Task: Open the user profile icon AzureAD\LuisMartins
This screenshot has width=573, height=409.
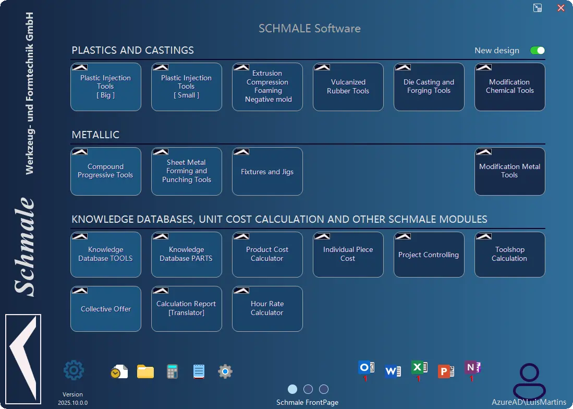Action: (x=530, y=381)
